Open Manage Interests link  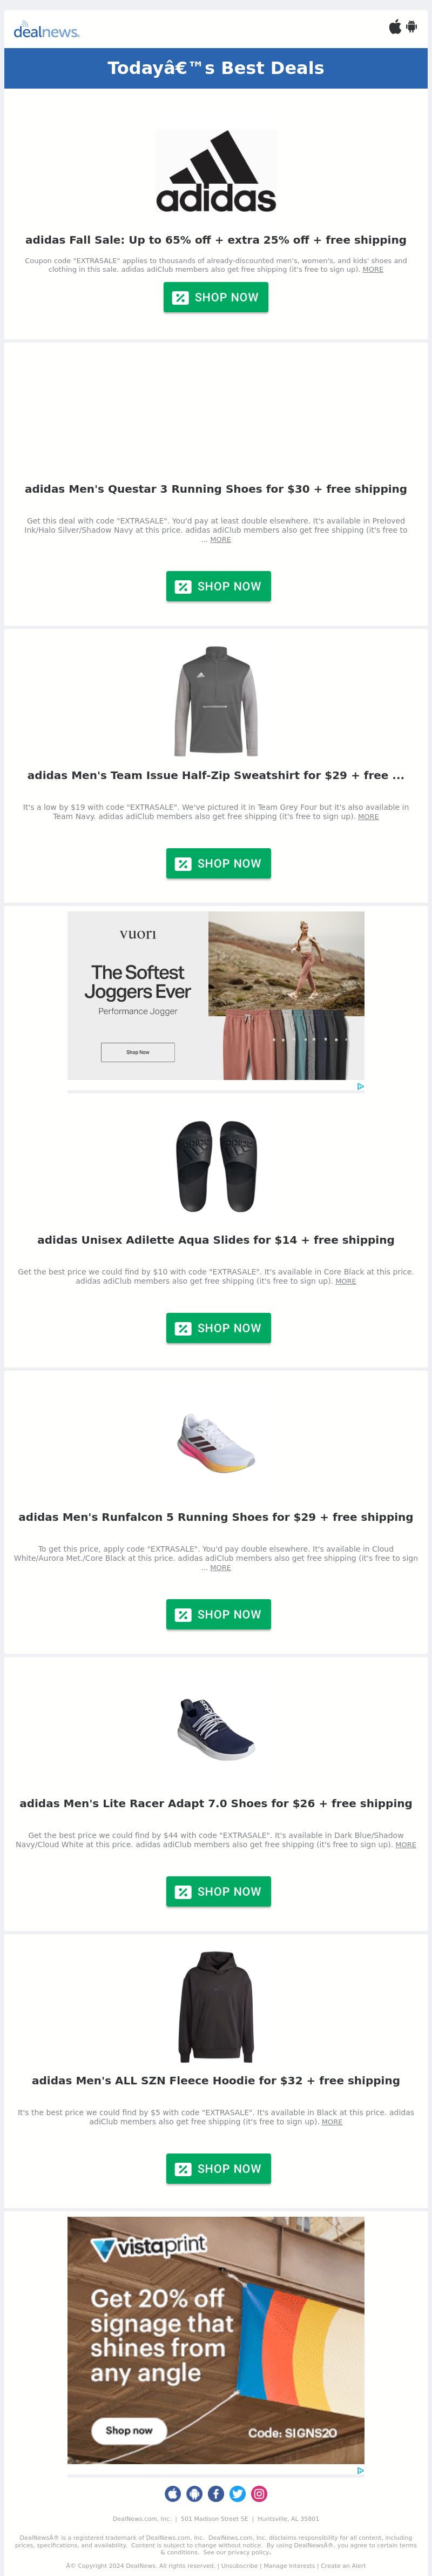[x=289, y=2565]
